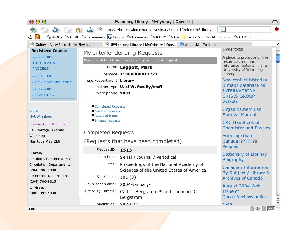
Task: Open AGE OF SHAKESPEARE course link
Action: [x=52, y=82]
